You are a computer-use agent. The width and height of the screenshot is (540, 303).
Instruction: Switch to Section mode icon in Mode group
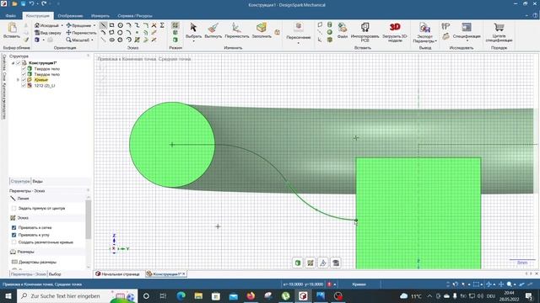[175, 33]
